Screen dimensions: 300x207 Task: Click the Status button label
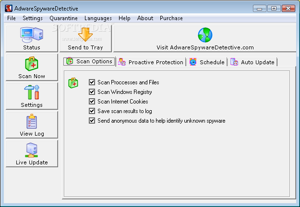[32, 47]
